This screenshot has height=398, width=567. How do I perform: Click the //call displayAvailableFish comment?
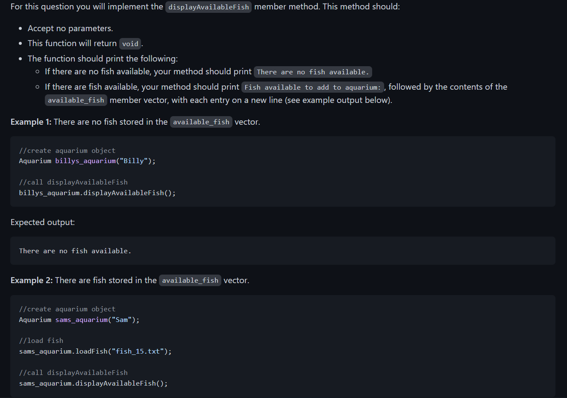click(x=73, y=182)
